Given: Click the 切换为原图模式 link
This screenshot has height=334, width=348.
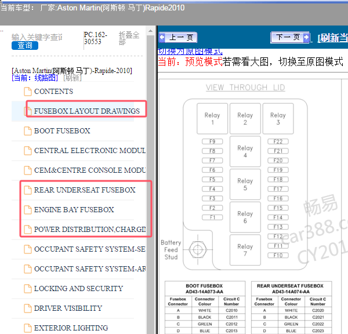Looking at the screenshot, I should point(190,52).
